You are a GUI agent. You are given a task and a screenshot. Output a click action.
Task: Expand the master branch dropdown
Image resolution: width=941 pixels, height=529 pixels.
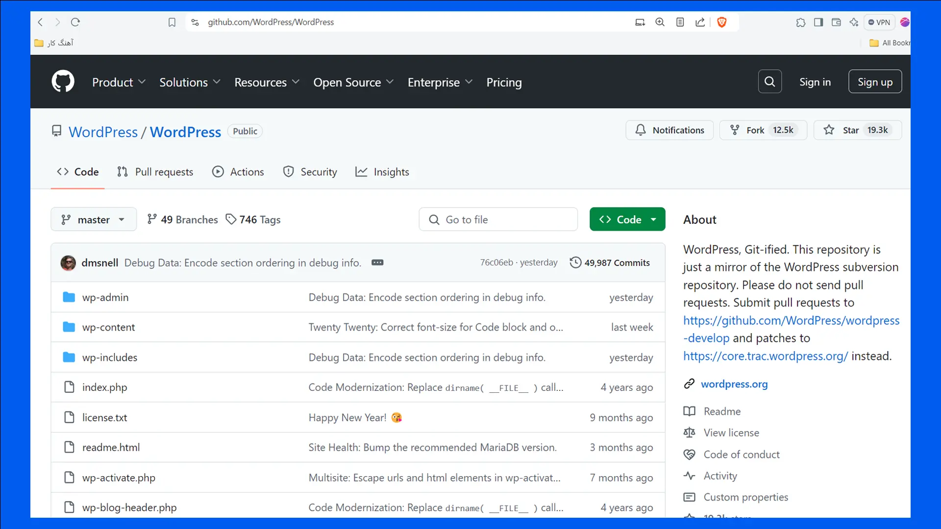tap(94, 219)
